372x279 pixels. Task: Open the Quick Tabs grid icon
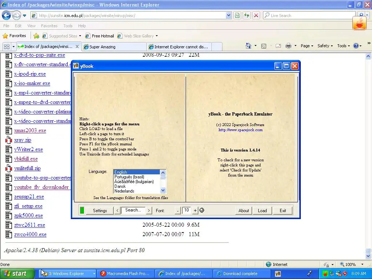[7, 46]
